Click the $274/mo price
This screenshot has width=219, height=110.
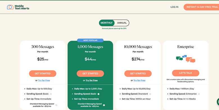[138, 59]
